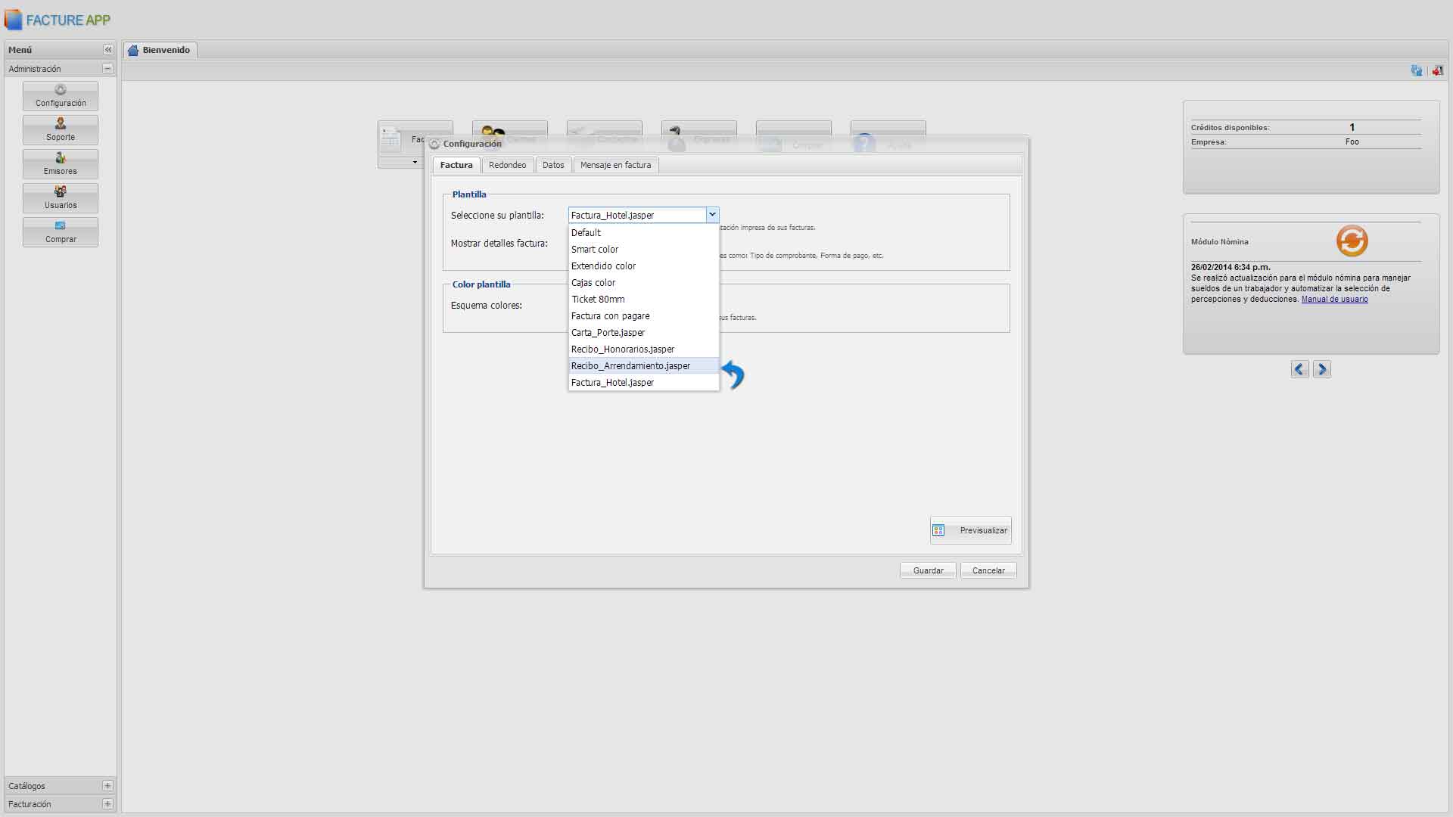The image size is (1453, 817).
Task: Open Emisores from the menu
Action: tap(61, 164)
